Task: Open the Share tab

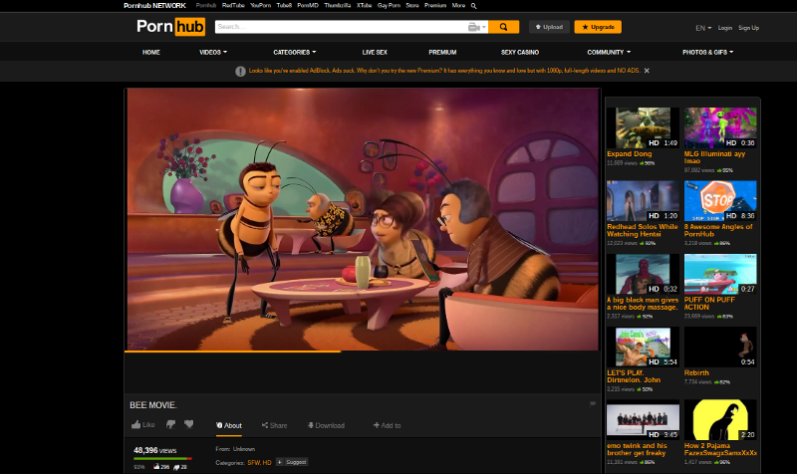Action: pos(273,425)
